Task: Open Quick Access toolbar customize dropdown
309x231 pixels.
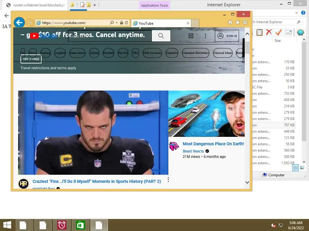Action: pyautogui.click(x=94, y=5)
